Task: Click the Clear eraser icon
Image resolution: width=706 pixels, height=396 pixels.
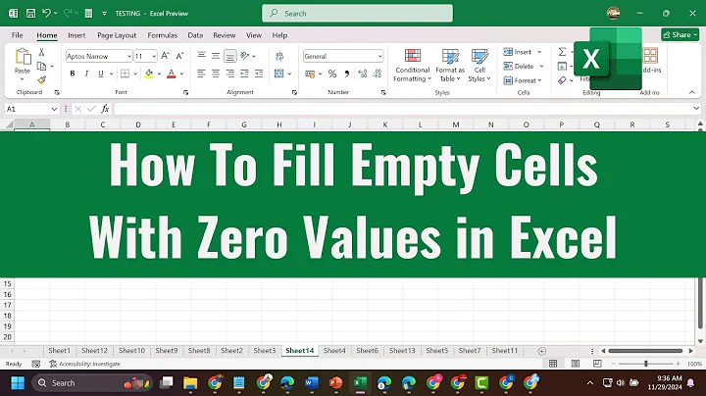Action: pos(562,80)
